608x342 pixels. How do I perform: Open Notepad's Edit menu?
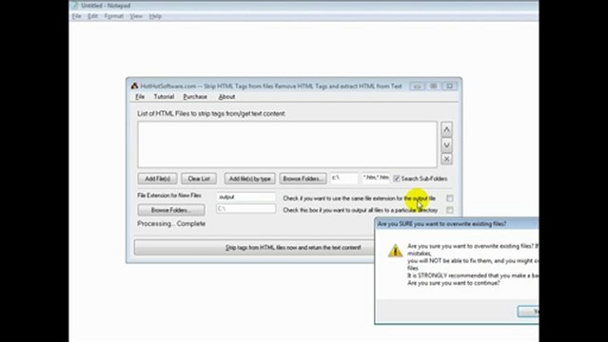(92, 16)
